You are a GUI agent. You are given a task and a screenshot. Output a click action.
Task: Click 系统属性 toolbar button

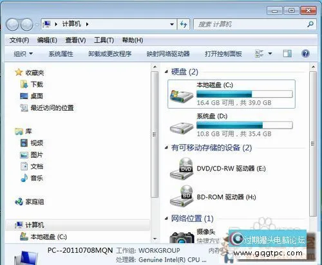coord(61,53)
